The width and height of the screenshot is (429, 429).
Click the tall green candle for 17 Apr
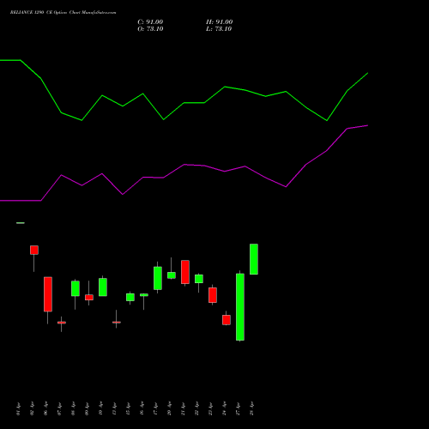point(158,278)
